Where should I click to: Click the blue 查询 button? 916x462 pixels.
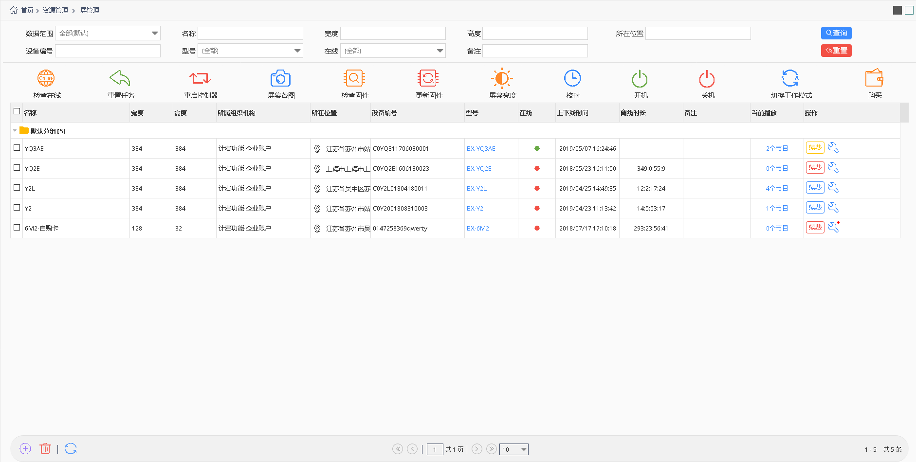click(836, 33)
